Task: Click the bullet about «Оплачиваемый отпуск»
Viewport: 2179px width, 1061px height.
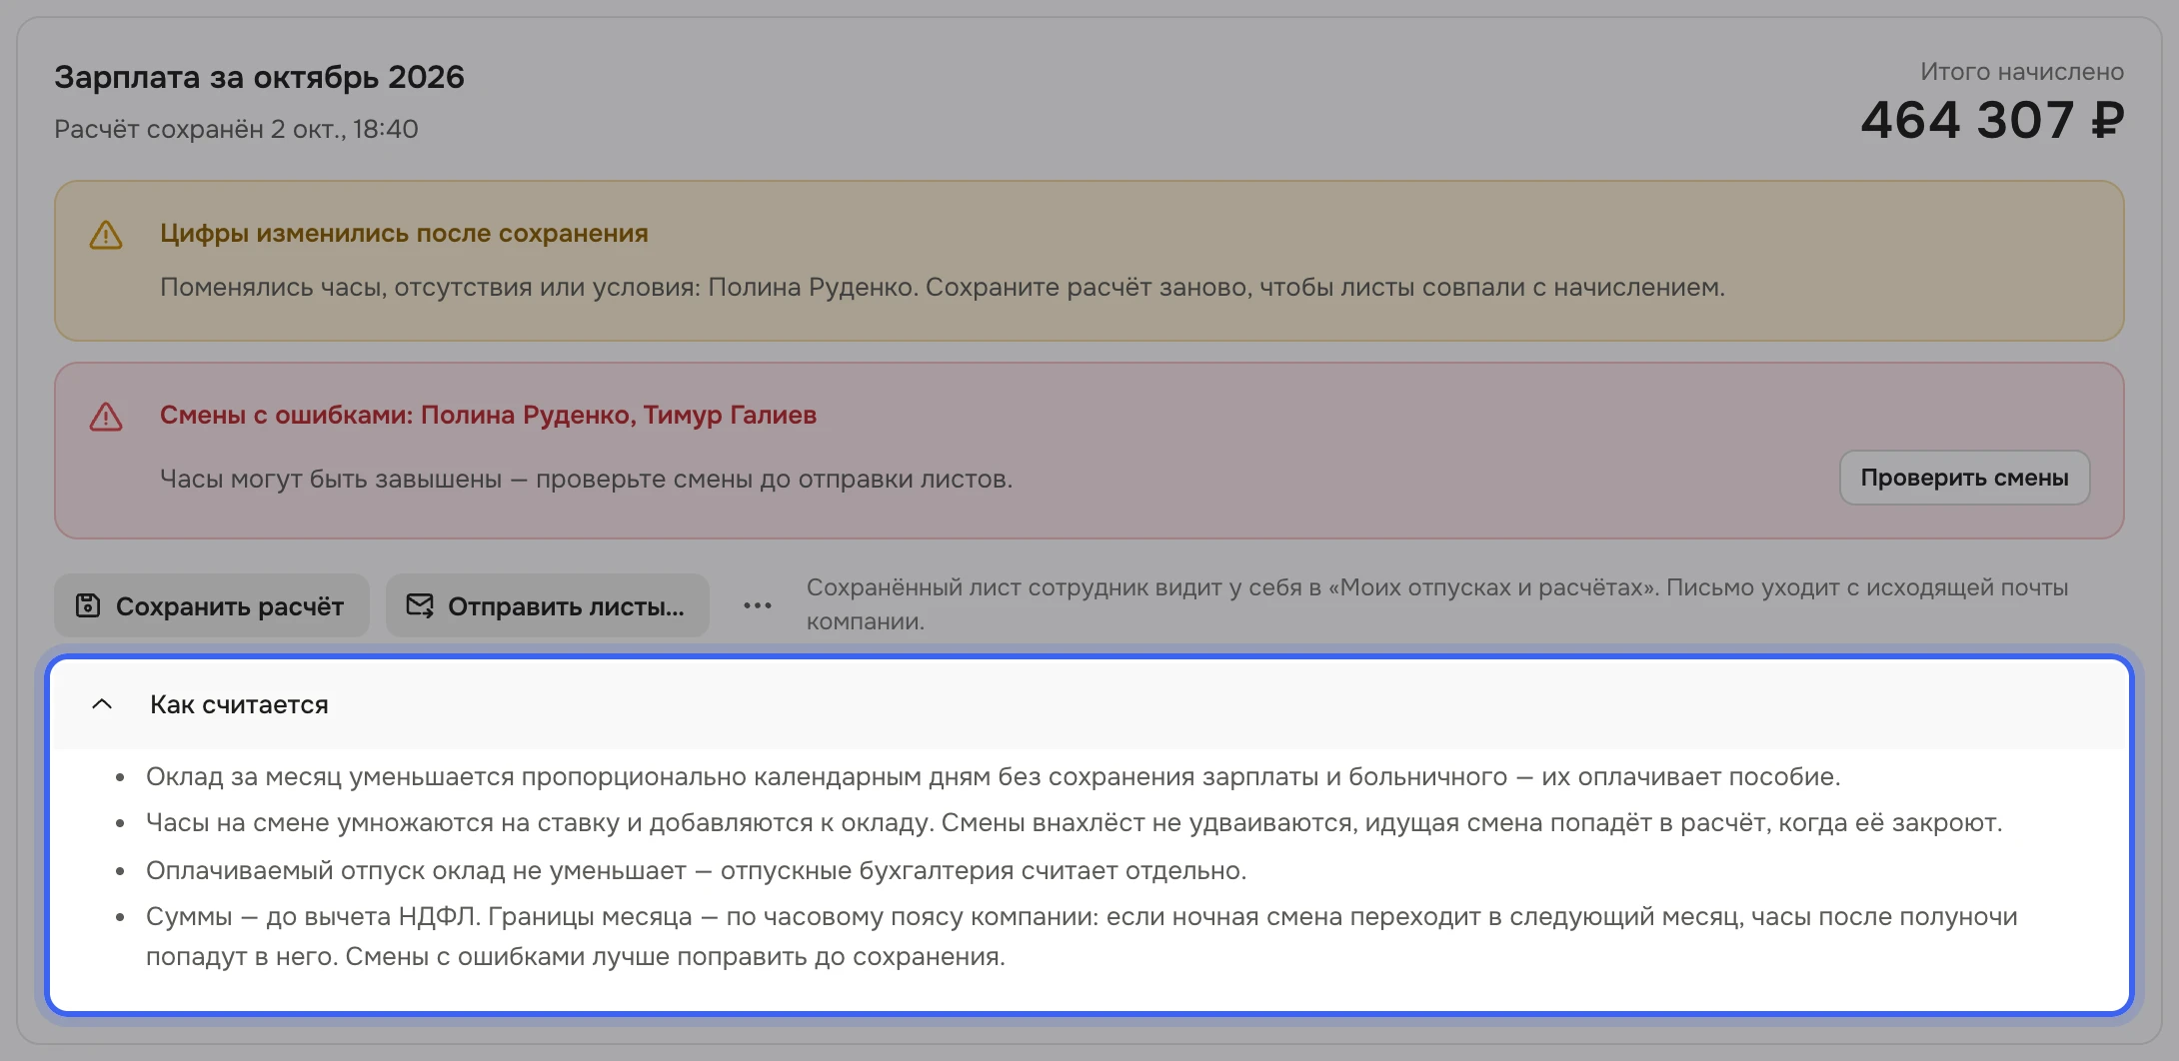Action: point(696,870)
